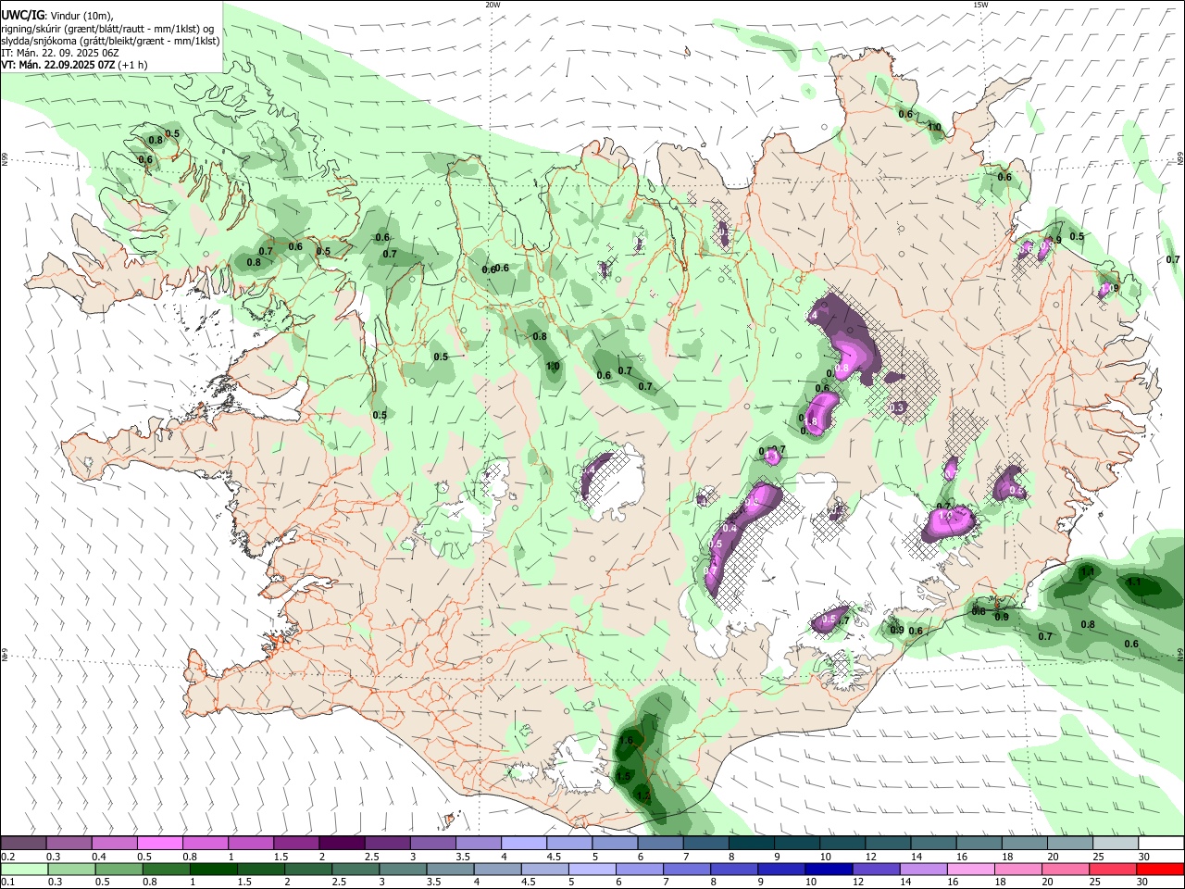Click the white snow swatch above 30

coord(1162,844)
